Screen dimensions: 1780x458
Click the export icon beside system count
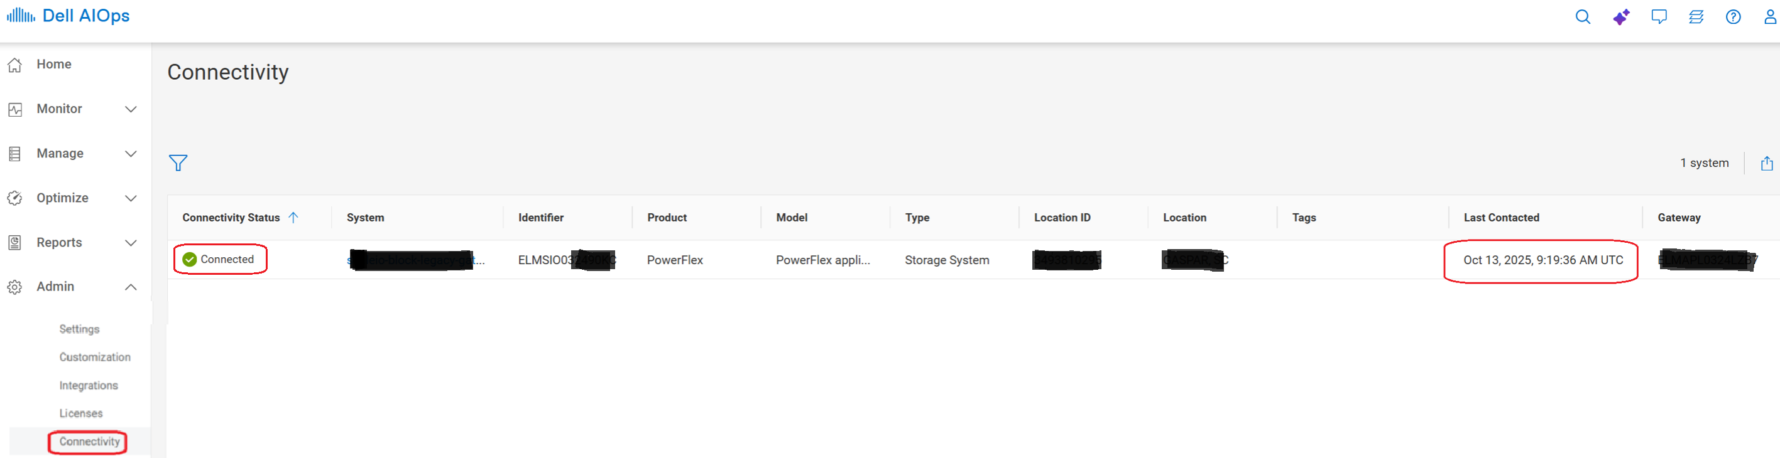click(1767, 164)
